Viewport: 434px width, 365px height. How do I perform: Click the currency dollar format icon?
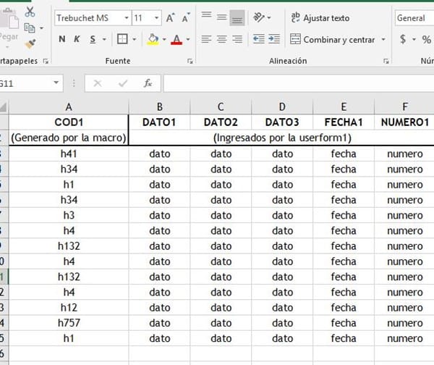click(403, 39)
